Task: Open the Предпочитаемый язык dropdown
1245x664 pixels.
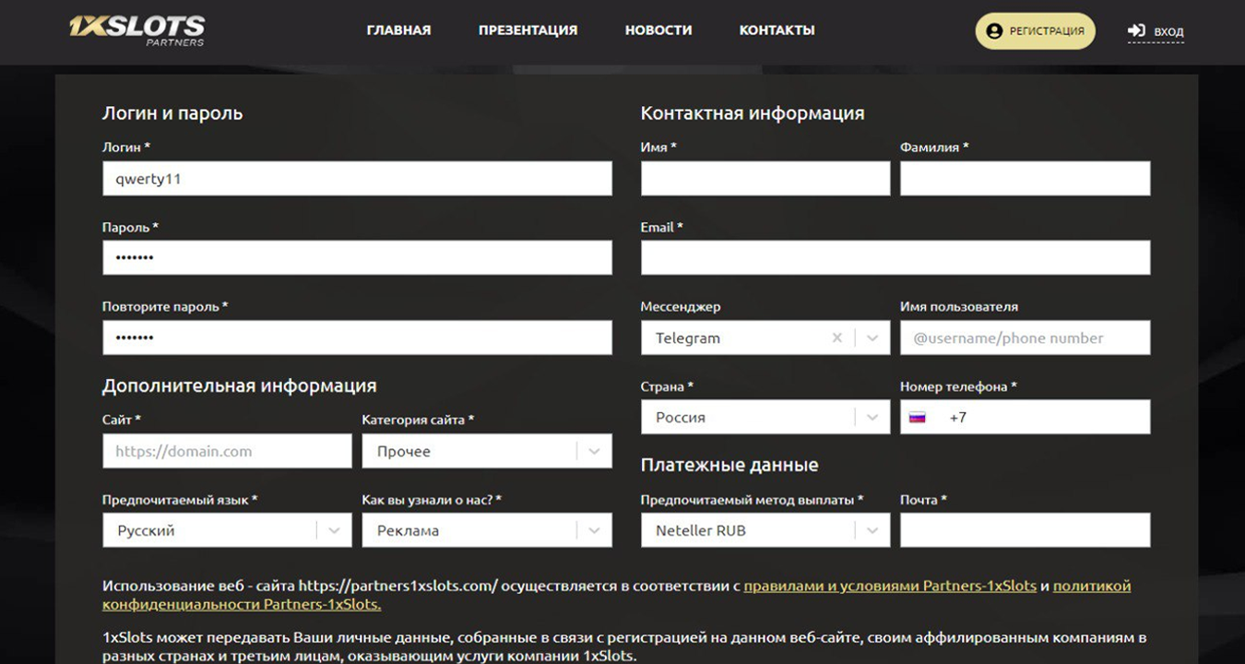Action: pyautogui.click(x=227, y=530)
